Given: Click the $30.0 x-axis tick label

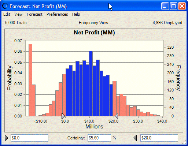Looking at the screenshot, I should pyautogui.click(x=138, y=121).
